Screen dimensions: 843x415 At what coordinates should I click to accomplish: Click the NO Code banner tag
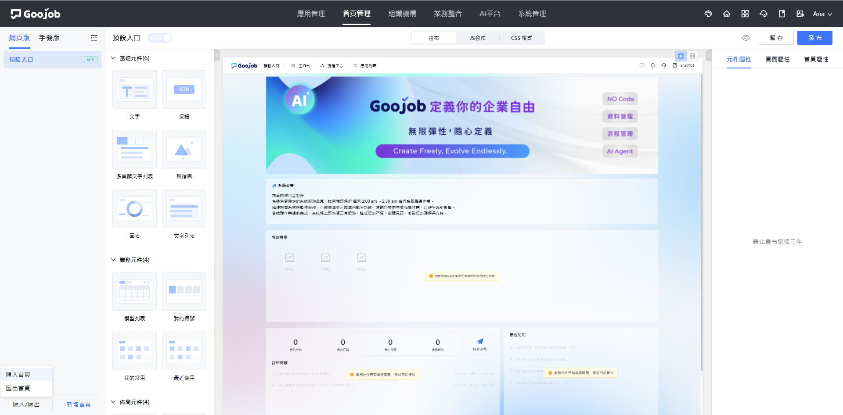point(620,99)
